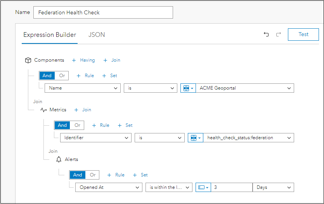Image resolution: width=324 pixels, height=204 pixels.
Task: Add a Rule to Alerts group
Action: click(116, 175)
